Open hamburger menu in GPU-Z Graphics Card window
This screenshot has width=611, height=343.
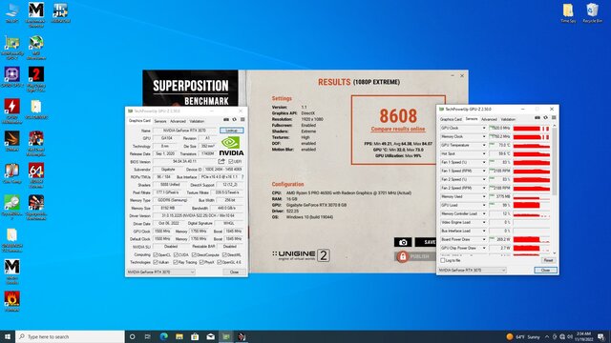tap(242, 120)
